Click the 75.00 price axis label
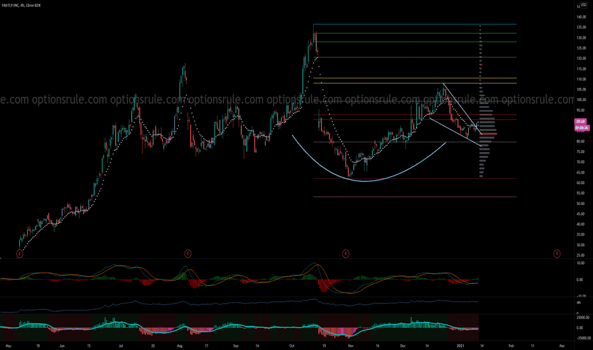 pyautogui.click(x=582, y=151)
